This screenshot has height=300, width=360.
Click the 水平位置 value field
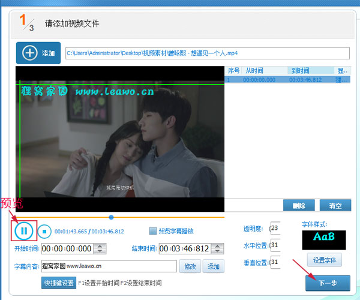click(275, 245)
